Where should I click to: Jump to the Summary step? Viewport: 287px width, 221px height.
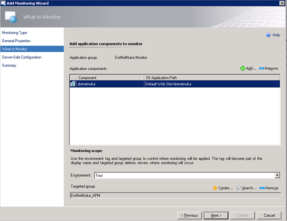tap(9, 65)
